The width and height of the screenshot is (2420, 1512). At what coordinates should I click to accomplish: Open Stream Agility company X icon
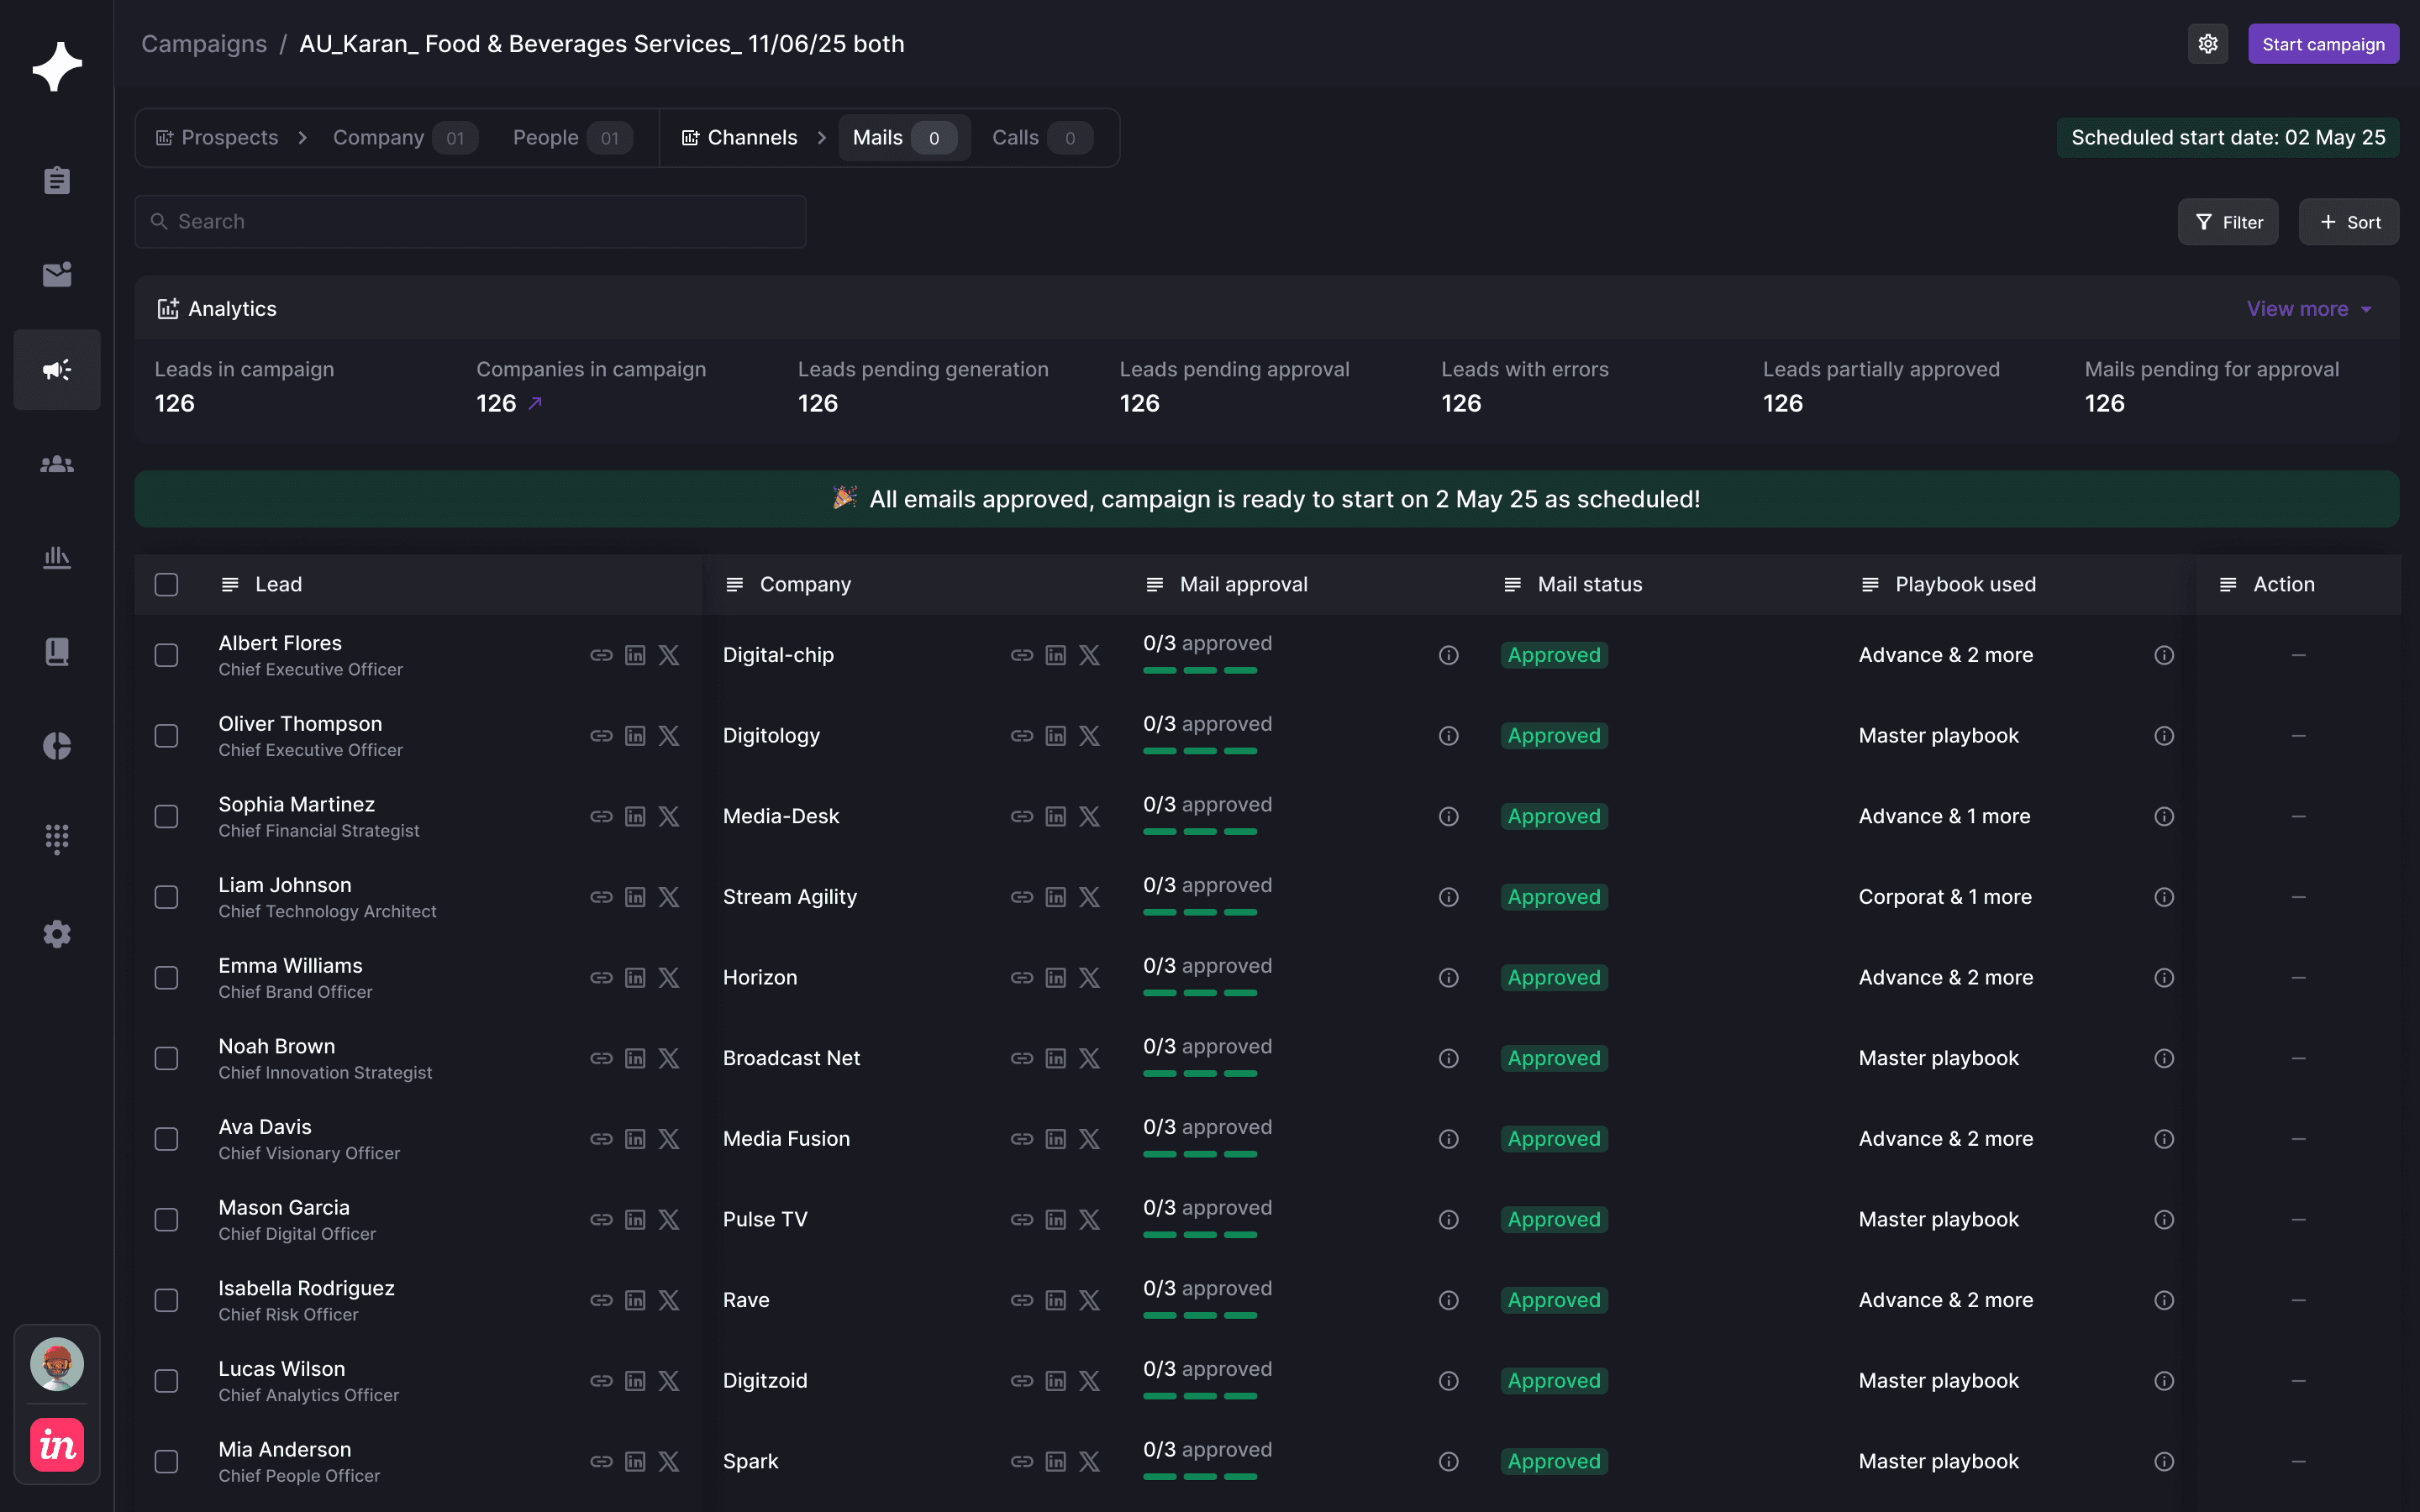pyautogui.click(x=1090, y=897)
